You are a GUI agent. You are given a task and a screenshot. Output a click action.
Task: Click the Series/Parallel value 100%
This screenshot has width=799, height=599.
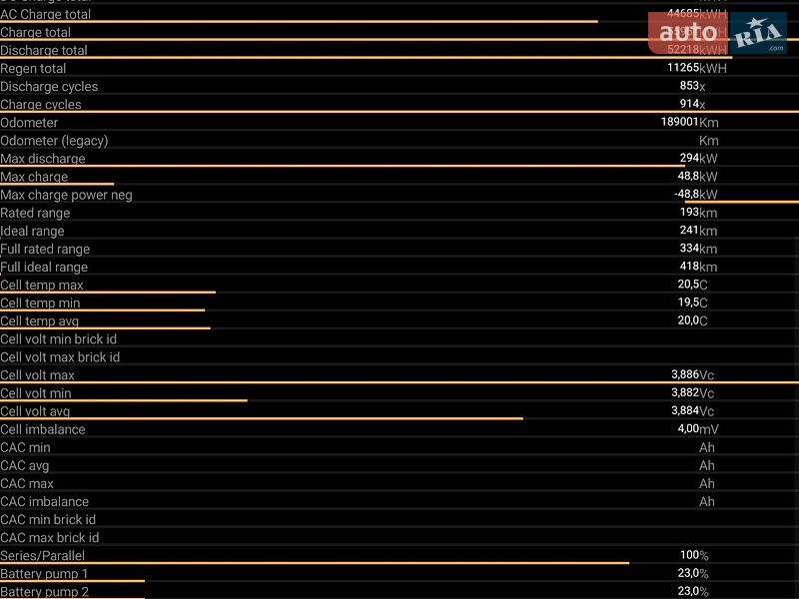694,555
